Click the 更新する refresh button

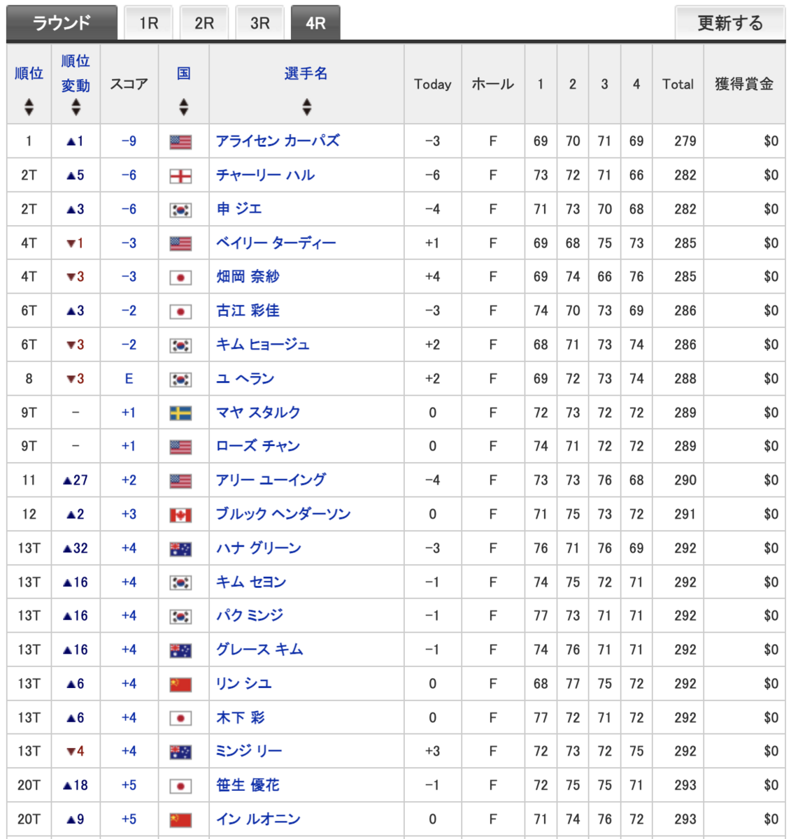(730, 23)
